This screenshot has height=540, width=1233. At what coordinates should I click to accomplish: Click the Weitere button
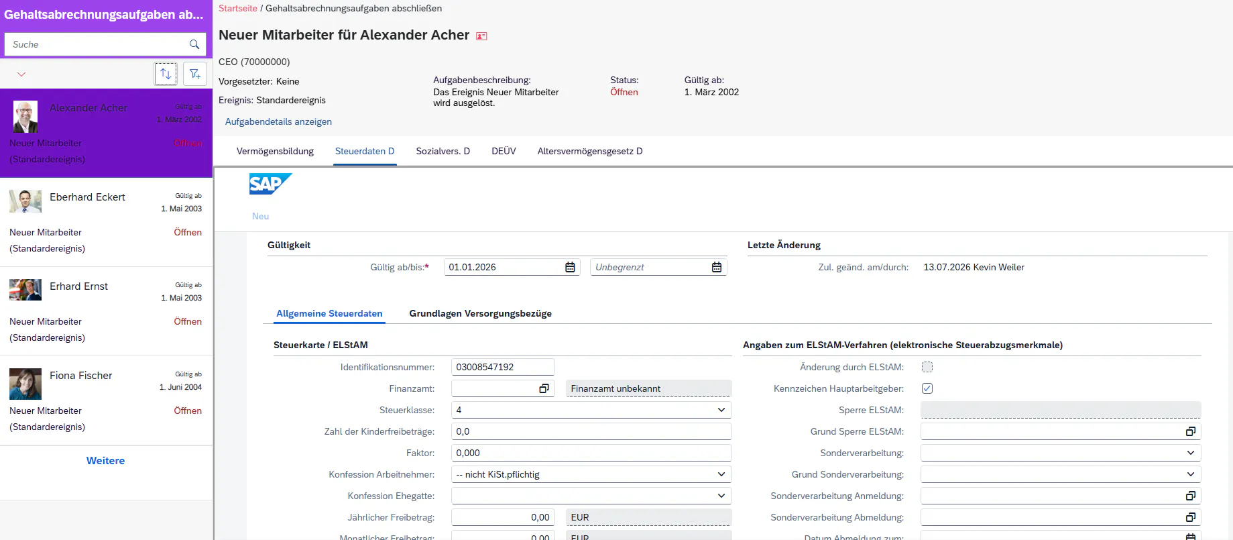click(105, 461)
